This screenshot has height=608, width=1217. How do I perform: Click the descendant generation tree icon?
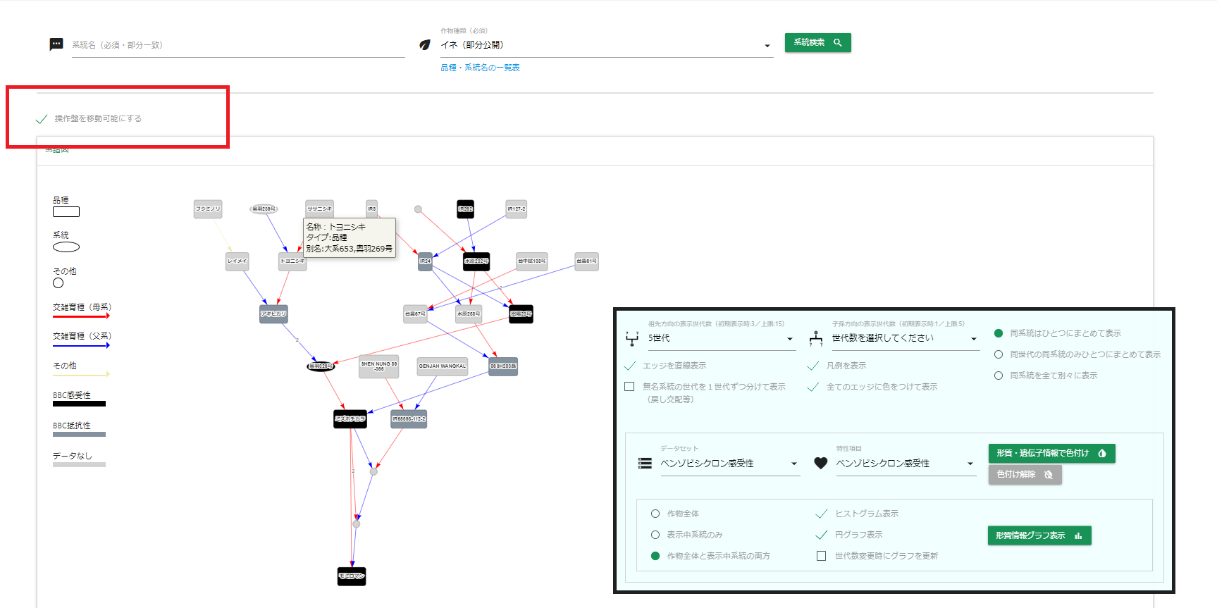[816, 339]
